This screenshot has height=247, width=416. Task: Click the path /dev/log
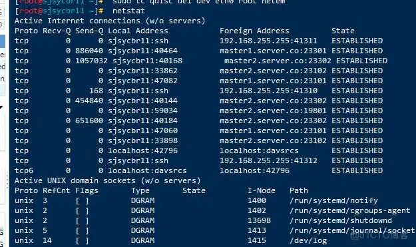click(x=308, y=241)
